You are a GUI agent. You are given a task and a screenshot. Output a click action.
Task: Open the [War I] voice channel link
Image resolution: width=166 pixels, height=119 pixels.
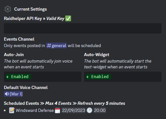click(x=13, y=94)
